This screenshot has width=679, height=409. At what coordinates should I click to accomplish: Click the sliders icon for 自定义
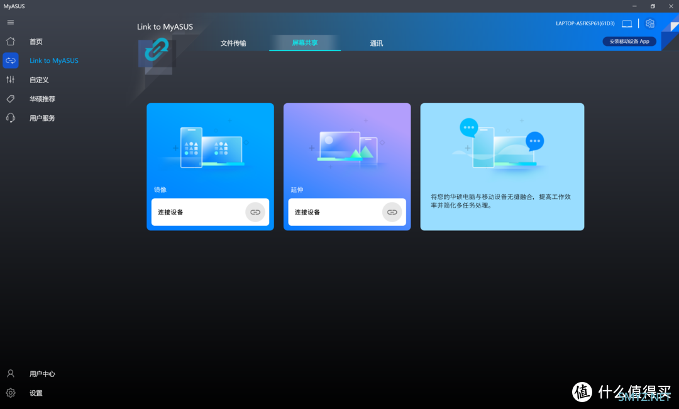pos(11,79)
